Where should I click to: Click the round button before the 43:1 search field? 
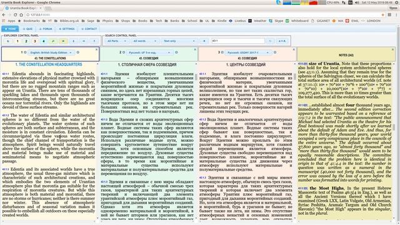(204, 41)
